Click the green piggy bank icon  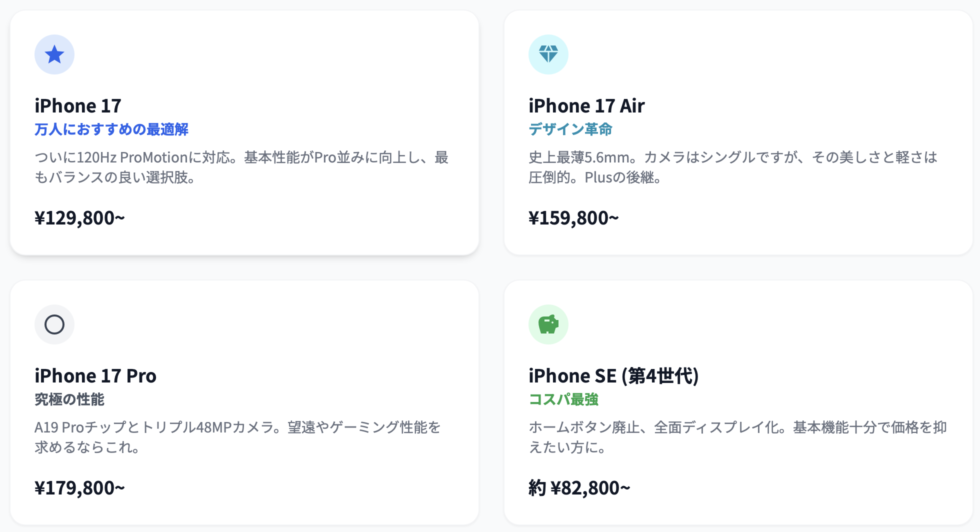(x=548, y=324)
